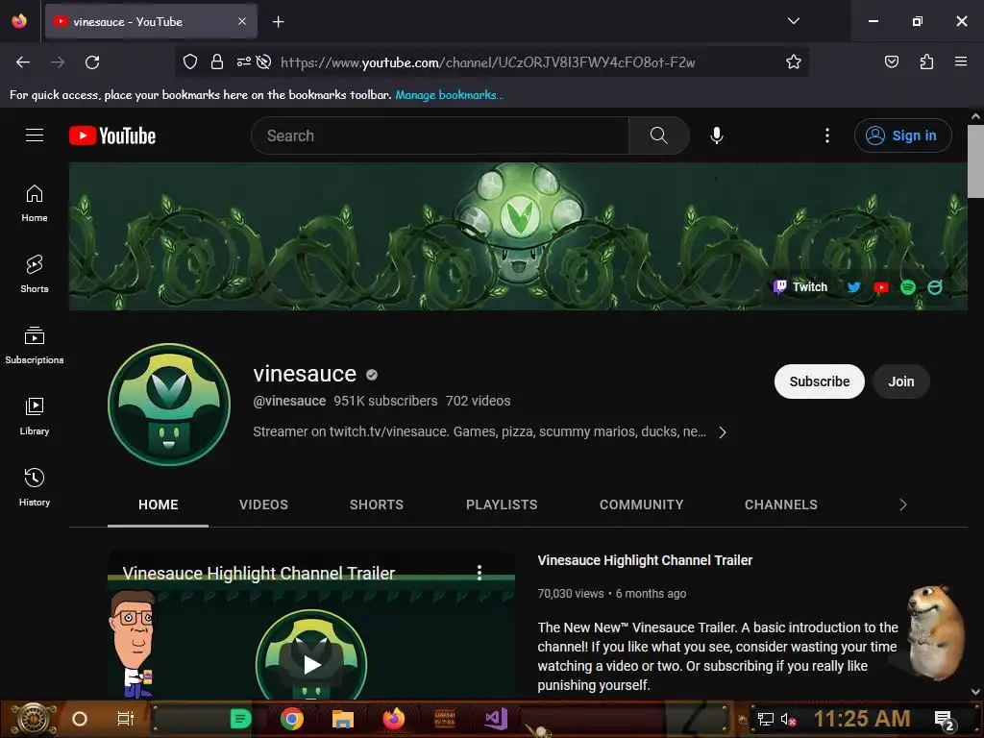The width and height of the screenshot is (984, 738).
Task: Open Firefox application menu
Action: tap(961, 61)
